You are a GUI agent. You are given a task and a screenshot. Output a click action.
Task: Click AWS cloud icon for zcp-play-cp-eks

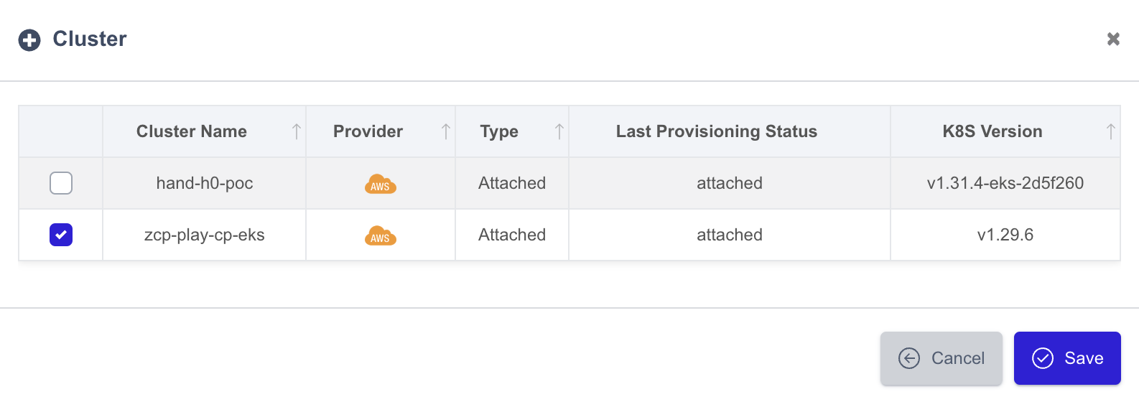(x=380, y=235)
